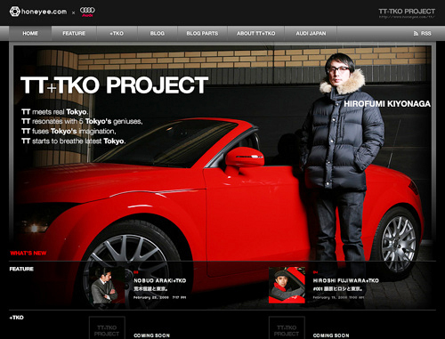
Task: Click the right TT-TKO PROJECT placeholder thumbnail
Action: (x=287, y=328)
